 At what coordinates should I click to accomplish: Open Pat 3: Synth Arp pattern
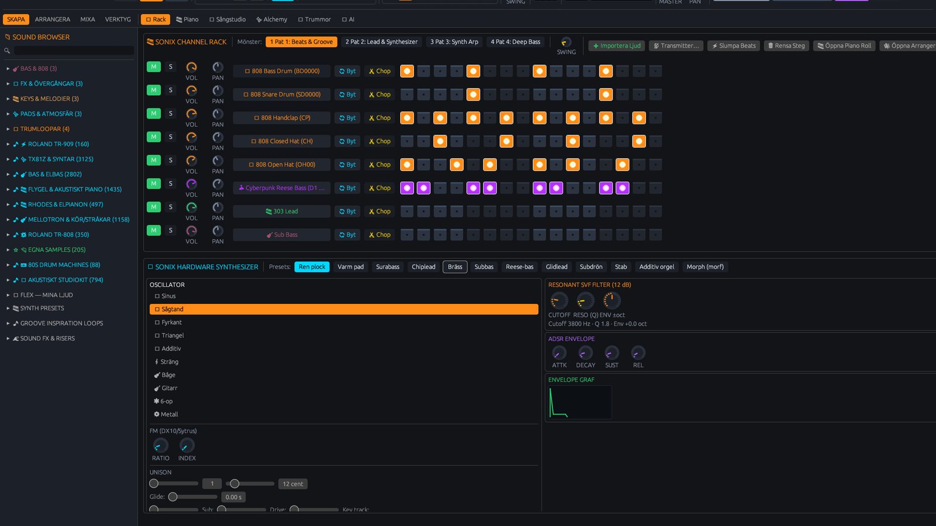click(455, 42)
